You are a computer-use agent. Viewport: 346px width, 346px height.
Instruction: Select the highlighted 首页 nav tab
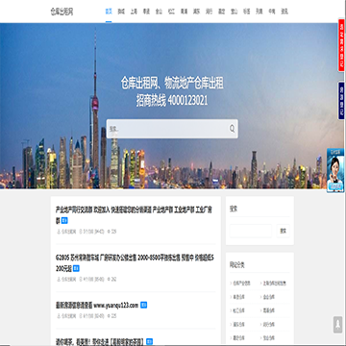(109, 12)
